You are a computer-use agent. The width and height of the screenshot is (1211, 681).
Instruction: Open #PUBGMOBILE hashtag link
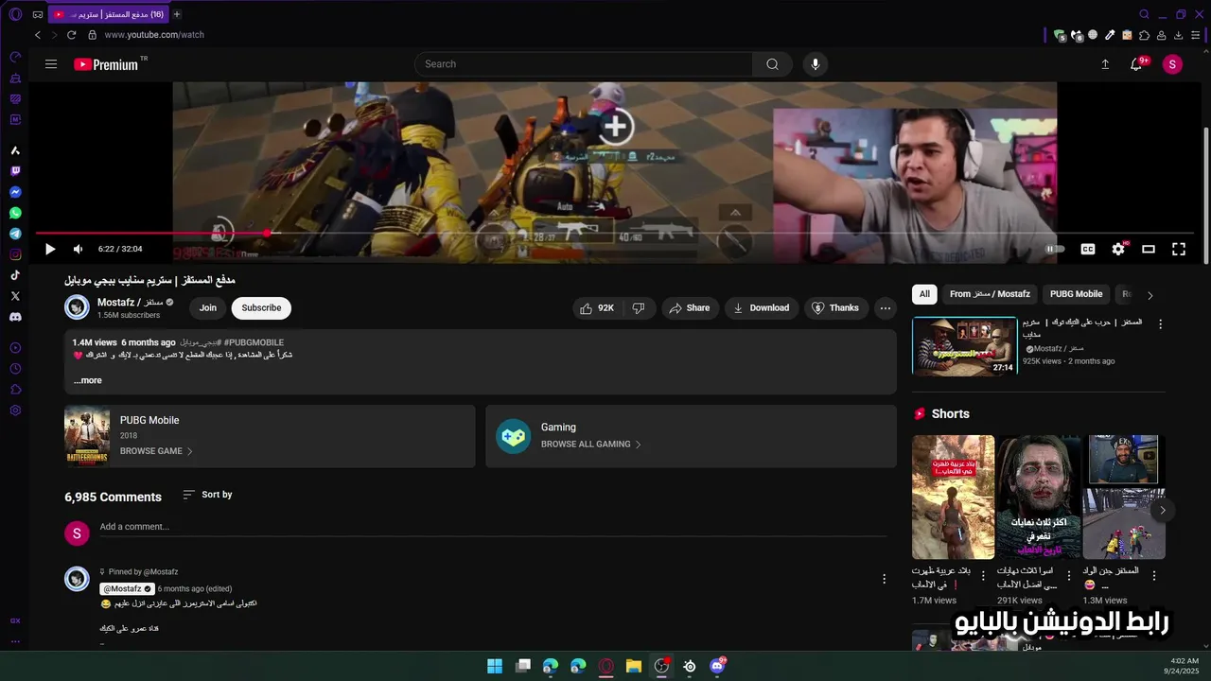pyautogui.click(x=254, y=342)
